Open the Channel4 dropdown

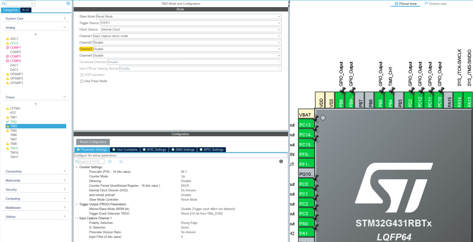tap(187, 55)
